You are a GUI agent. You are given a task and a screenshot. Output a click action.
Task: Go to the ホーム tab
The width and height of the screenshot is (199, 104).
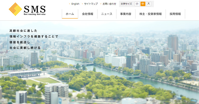(x=70, y=14)
